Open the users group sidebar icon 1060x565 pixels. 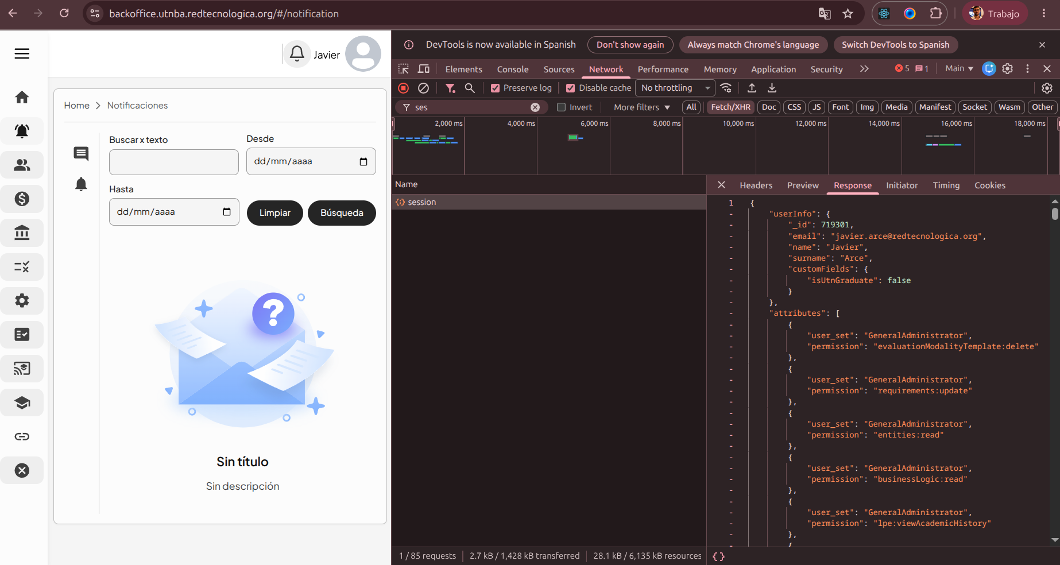[22, 165]
